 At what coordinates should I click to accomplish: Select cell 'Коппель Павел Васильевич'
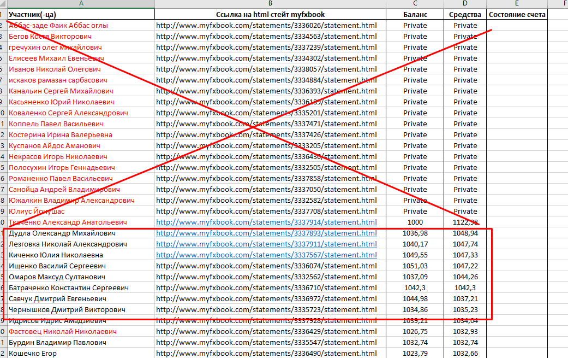[x=81, y=124]
